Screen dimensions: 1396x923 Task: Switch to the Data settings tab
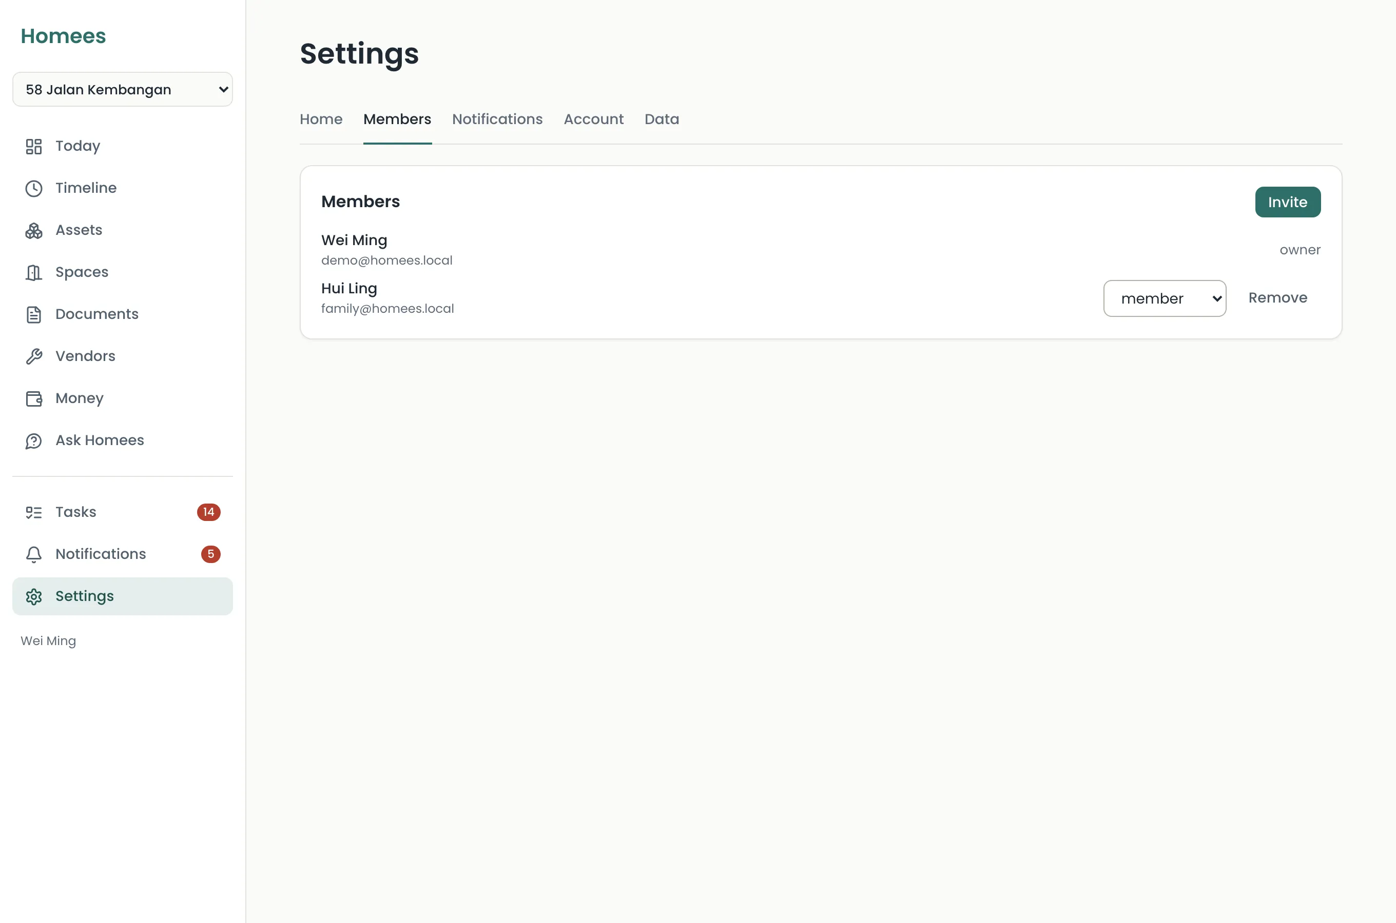(x=662, y=119)
